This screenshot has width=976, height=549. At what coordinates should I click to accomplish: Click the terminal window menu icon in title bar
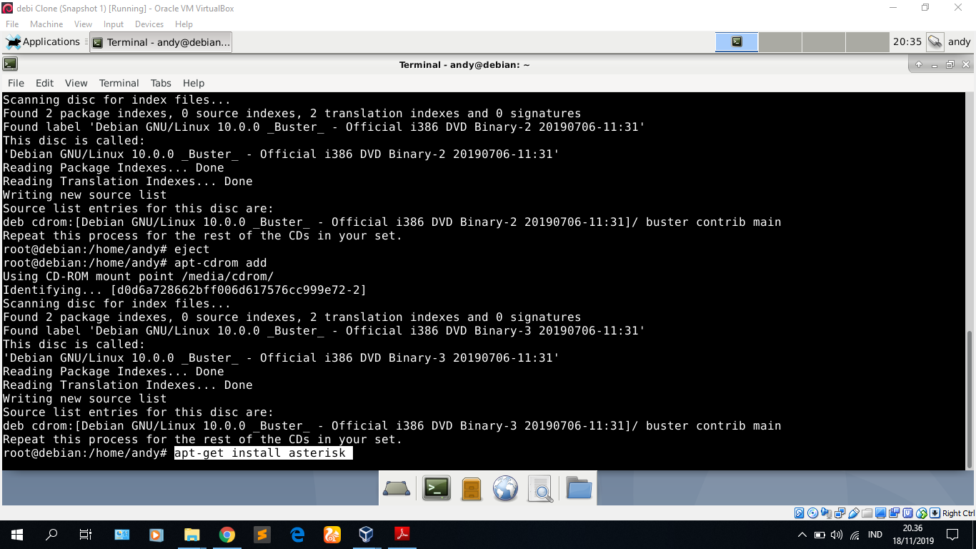tap(10, 64)
